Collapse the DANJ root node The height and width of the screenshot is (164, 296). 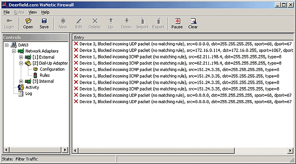coord(7,45)
